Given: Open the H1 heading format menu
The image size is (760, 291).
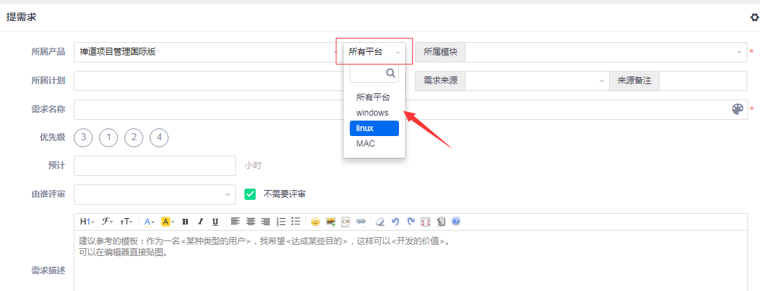Looking at the screenshot, I should [87, 222].
